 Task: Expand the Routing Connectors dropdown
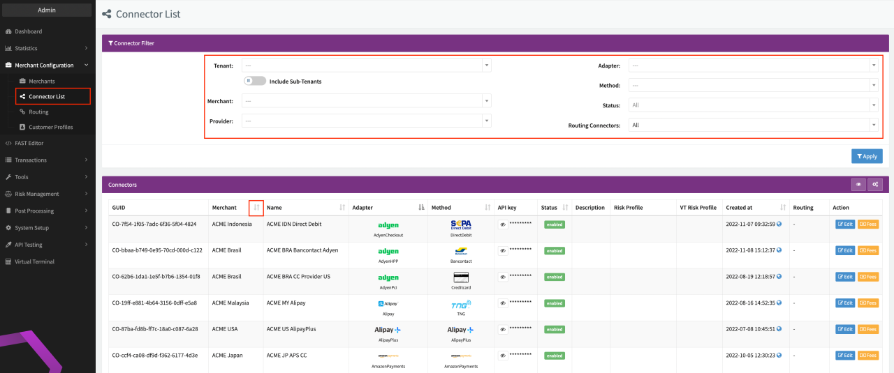[753, 125]
